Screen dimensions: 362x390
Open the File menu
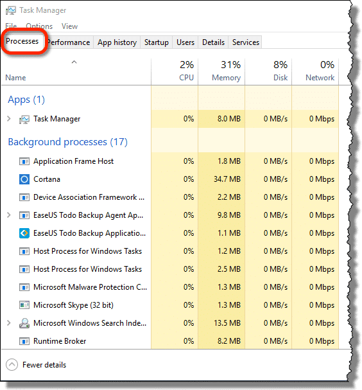11,26
